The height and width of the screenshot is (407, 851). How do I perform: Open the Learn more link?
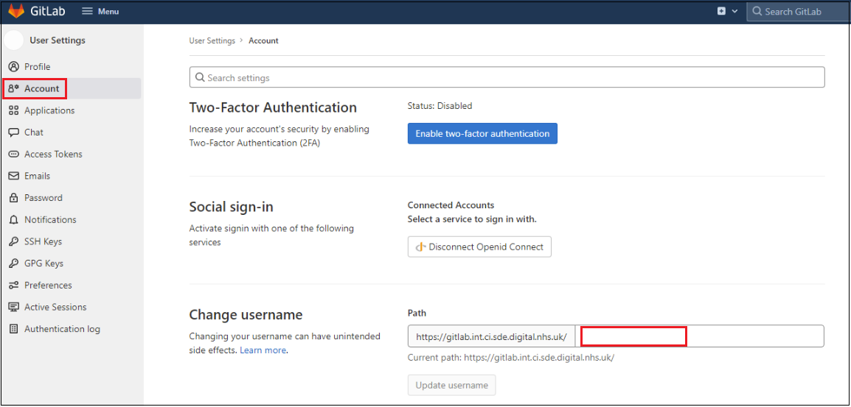263,350
